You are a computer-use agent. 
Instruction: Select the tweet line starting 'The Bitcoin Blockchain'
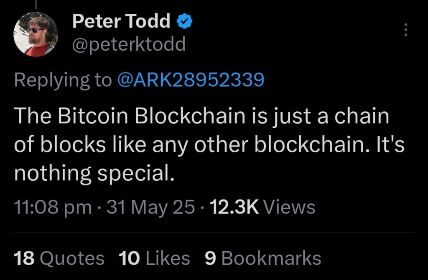[x=202, y=116]
